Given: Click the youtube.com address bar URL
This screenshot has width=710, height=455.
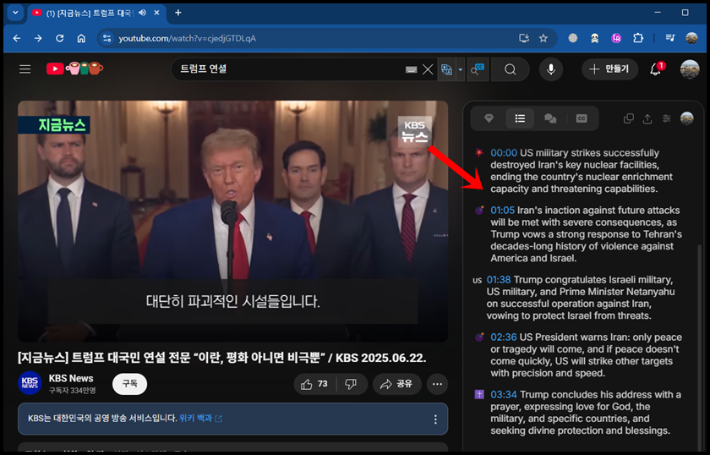Looking at the screenshot, I should coord(187,39).
